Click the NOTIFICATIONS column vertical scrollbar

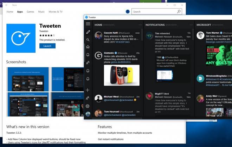point(193,34)
